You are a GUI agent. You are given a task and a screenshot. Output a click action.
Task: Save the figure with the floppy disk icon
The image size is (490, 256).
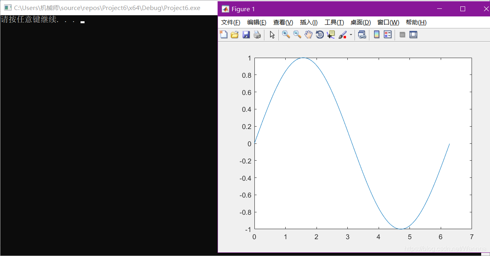(246, 34)
